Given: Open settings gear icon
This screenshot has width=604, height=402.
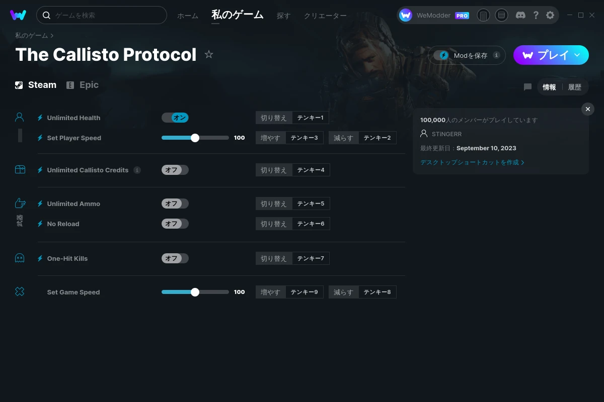Looking at the screenshot, I should [550, 15].
